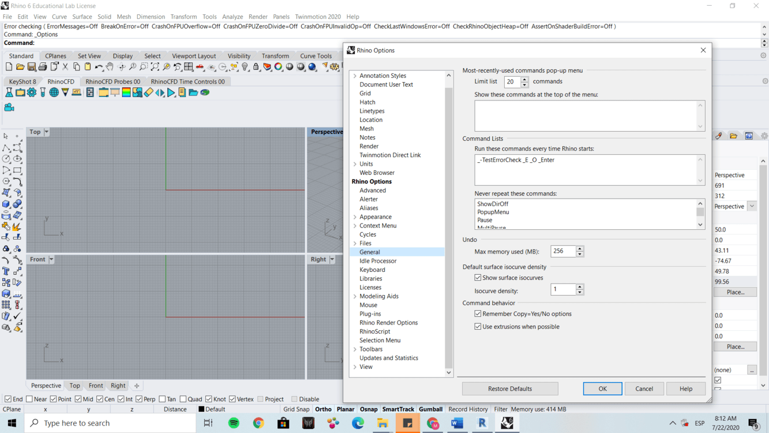Click the Lock objects padlock icon

(256, 67)
